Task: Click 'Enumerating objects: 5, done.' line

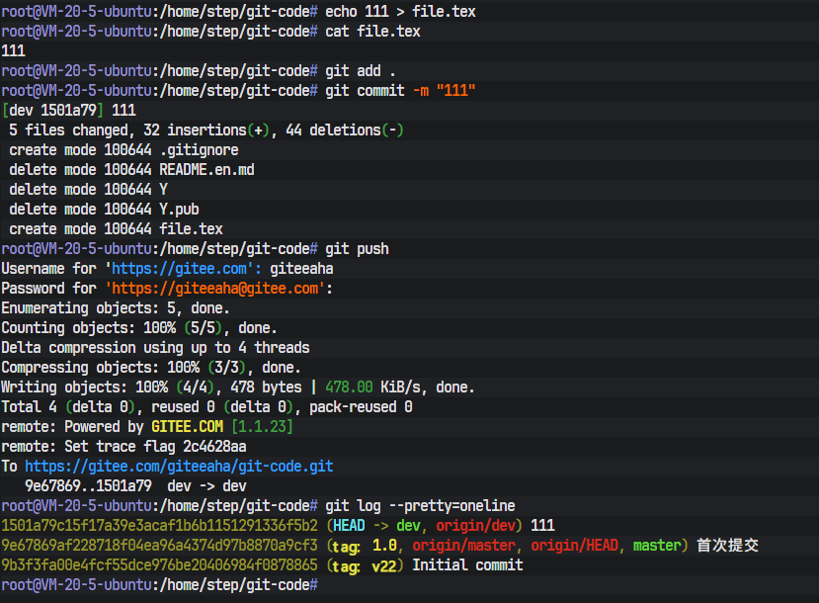Action: coord(116,307)
